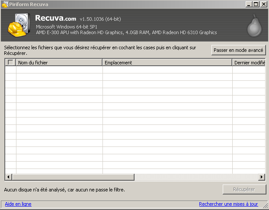Click the Recuva hard-hat drive logo
Screen dimensions: 269x210
coord(19,25)
